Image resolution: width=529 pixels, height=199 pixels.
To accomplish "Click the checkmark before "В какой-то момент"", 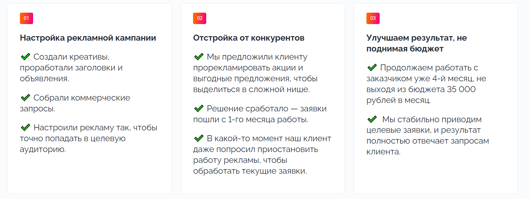I will 199,138.
